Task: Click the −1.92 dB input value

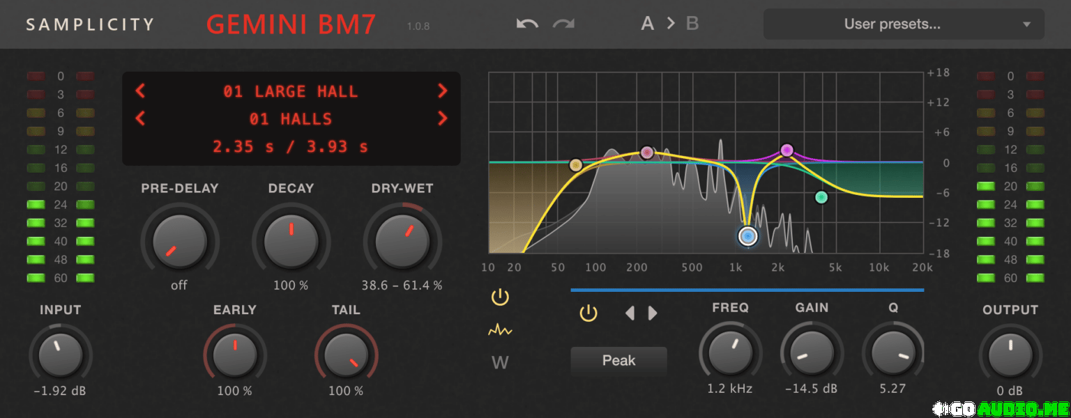Action: point(60,391)
